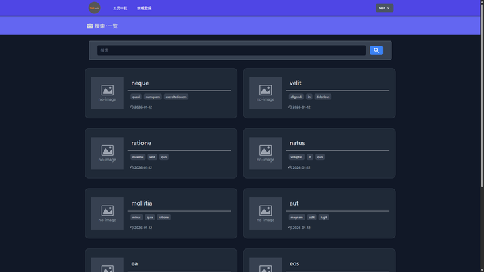Open the velit card's no-image thumbnail
The height and width of the screenshot is (272, 484).
pos(266,93)
